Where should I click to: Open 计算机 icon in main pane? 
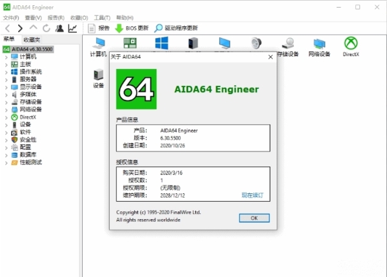pyautogui.click(x=98, y=47)
